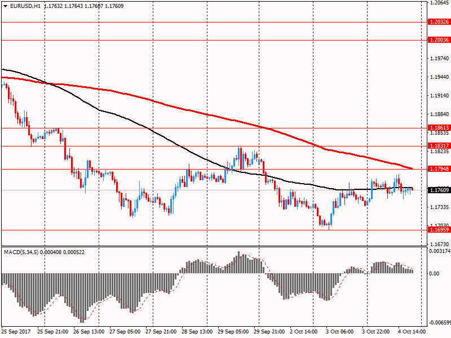Click the 4 Oct 14:00 time label
Image resolution: width=451 pixels, height=338 pixels.
click(412, 332)
